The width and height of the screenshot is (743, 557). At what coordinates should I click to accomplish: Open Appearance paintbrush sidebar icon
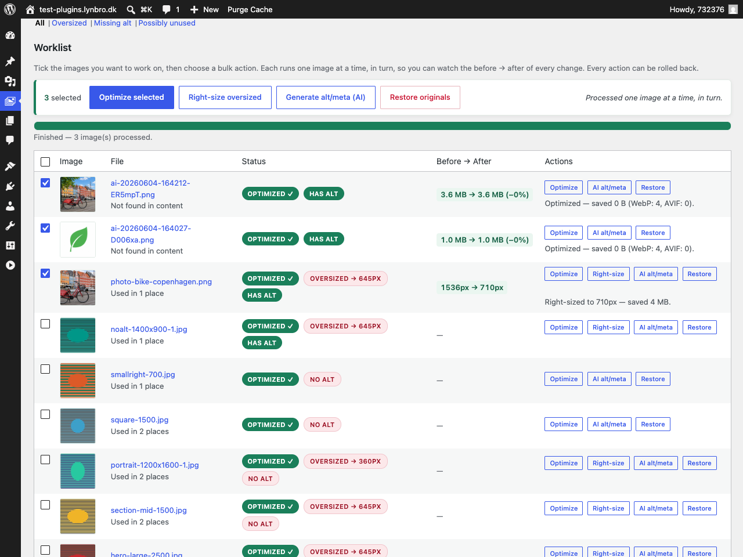click(x=10, y=167)
